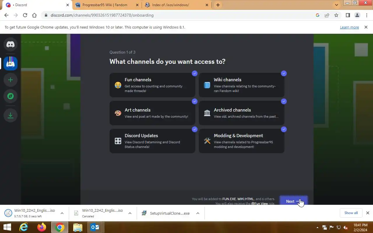Toggle Art channels option
The width and height of the screenshot is (373, 233).
click(152, 113)
